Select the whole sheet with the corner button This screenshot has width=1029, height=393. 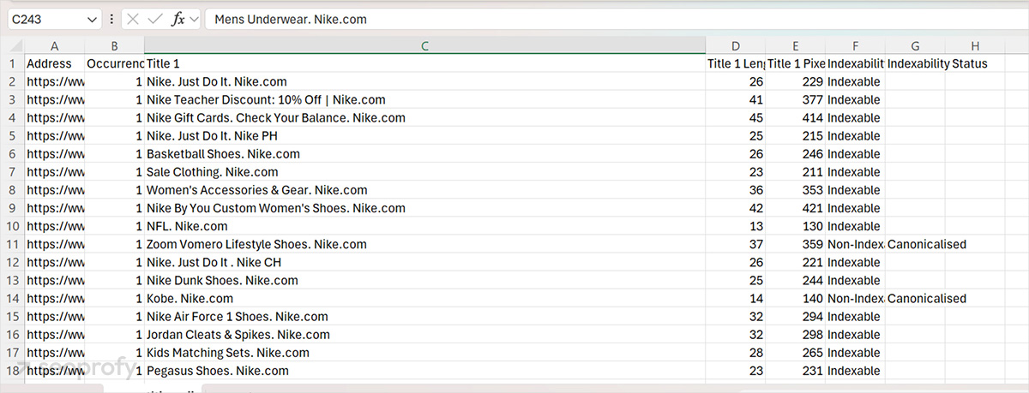pyautogui.click(x=12, y=45)
